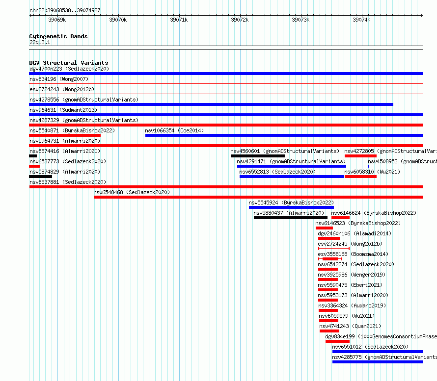
Task: Click the nsv4291471 gnomAD variant label
Action: click(x=291, y=161)
